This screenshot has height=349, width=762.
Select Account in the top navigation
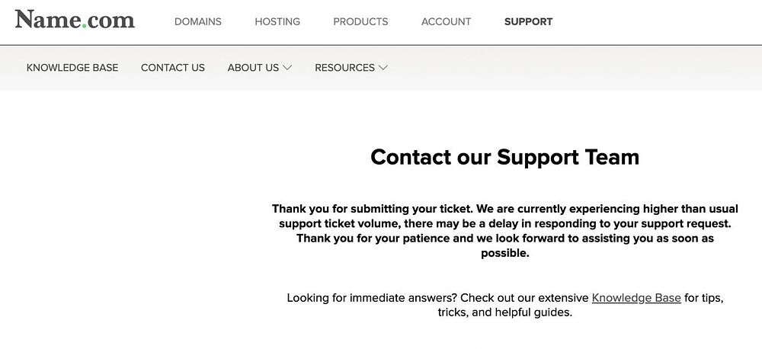pos(446,21)
